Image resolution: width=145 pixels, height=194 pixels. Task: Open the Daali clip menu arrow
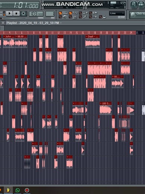coord(86,37)
